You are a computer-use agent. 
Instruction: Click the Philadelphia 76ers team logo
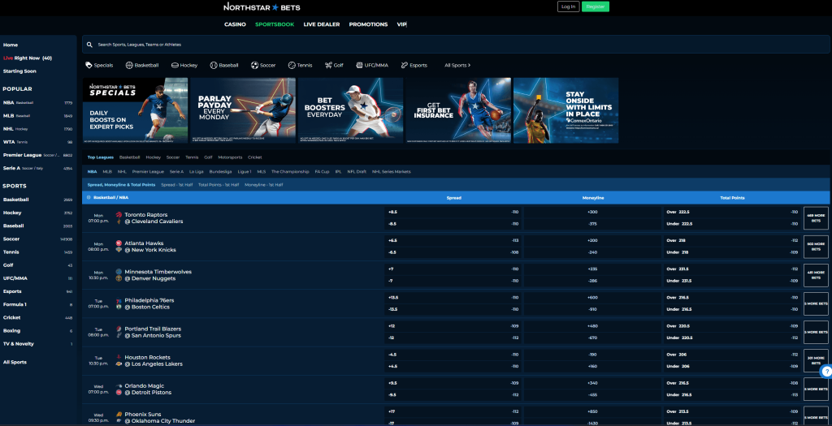(119, 300)
